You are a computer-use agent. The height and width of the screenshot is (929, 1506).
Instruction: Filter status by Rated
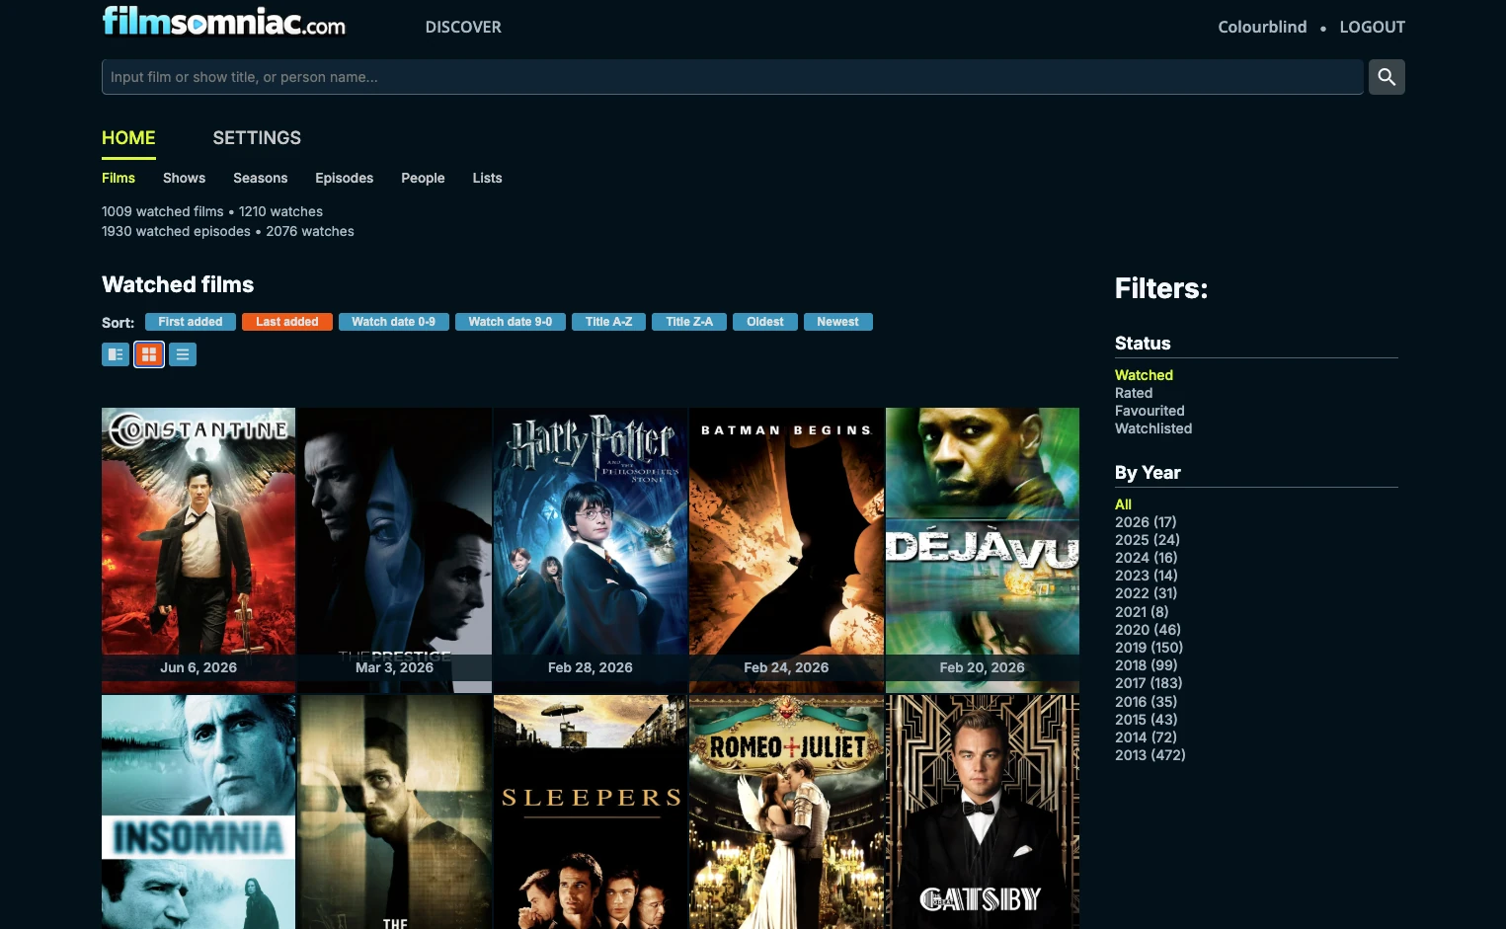pyautogui.click(x=1134, y=393)
